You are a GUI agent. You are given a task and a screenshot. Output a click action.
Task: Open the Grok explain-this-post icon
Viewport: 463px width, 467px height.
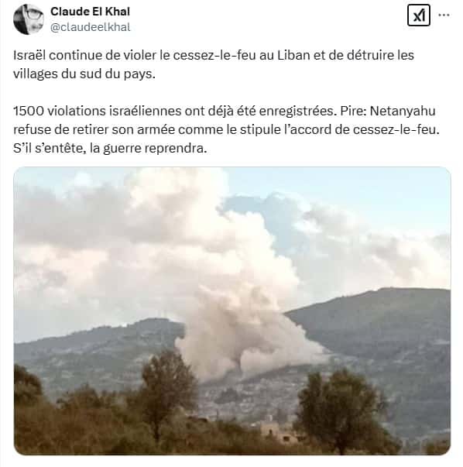pyautogui.click(x=419, y=15)
